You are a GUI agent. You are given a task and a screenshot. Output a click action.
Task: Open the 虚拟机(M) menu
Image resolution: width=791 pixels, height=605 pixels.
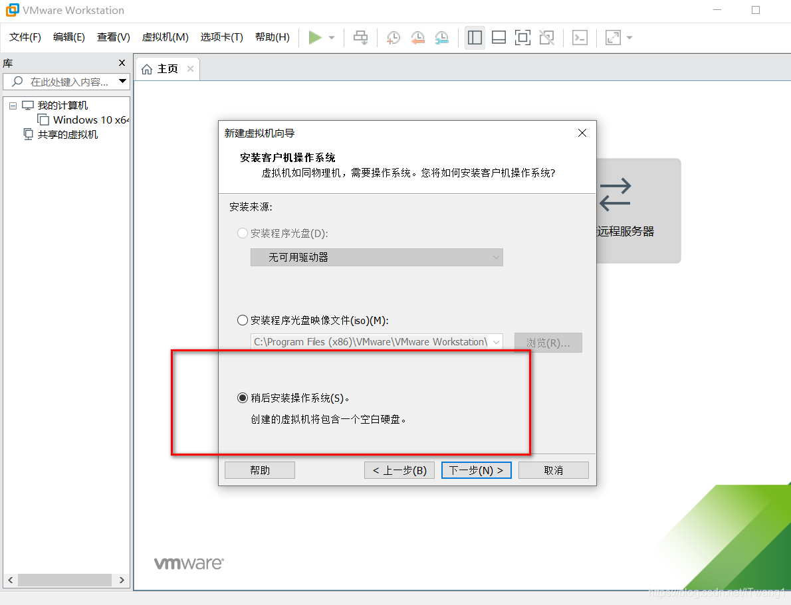click(165, 37)
